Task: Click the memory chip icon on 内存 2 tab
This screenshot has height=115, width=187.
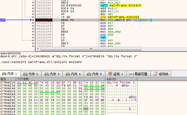Action: tap(25, 74)
